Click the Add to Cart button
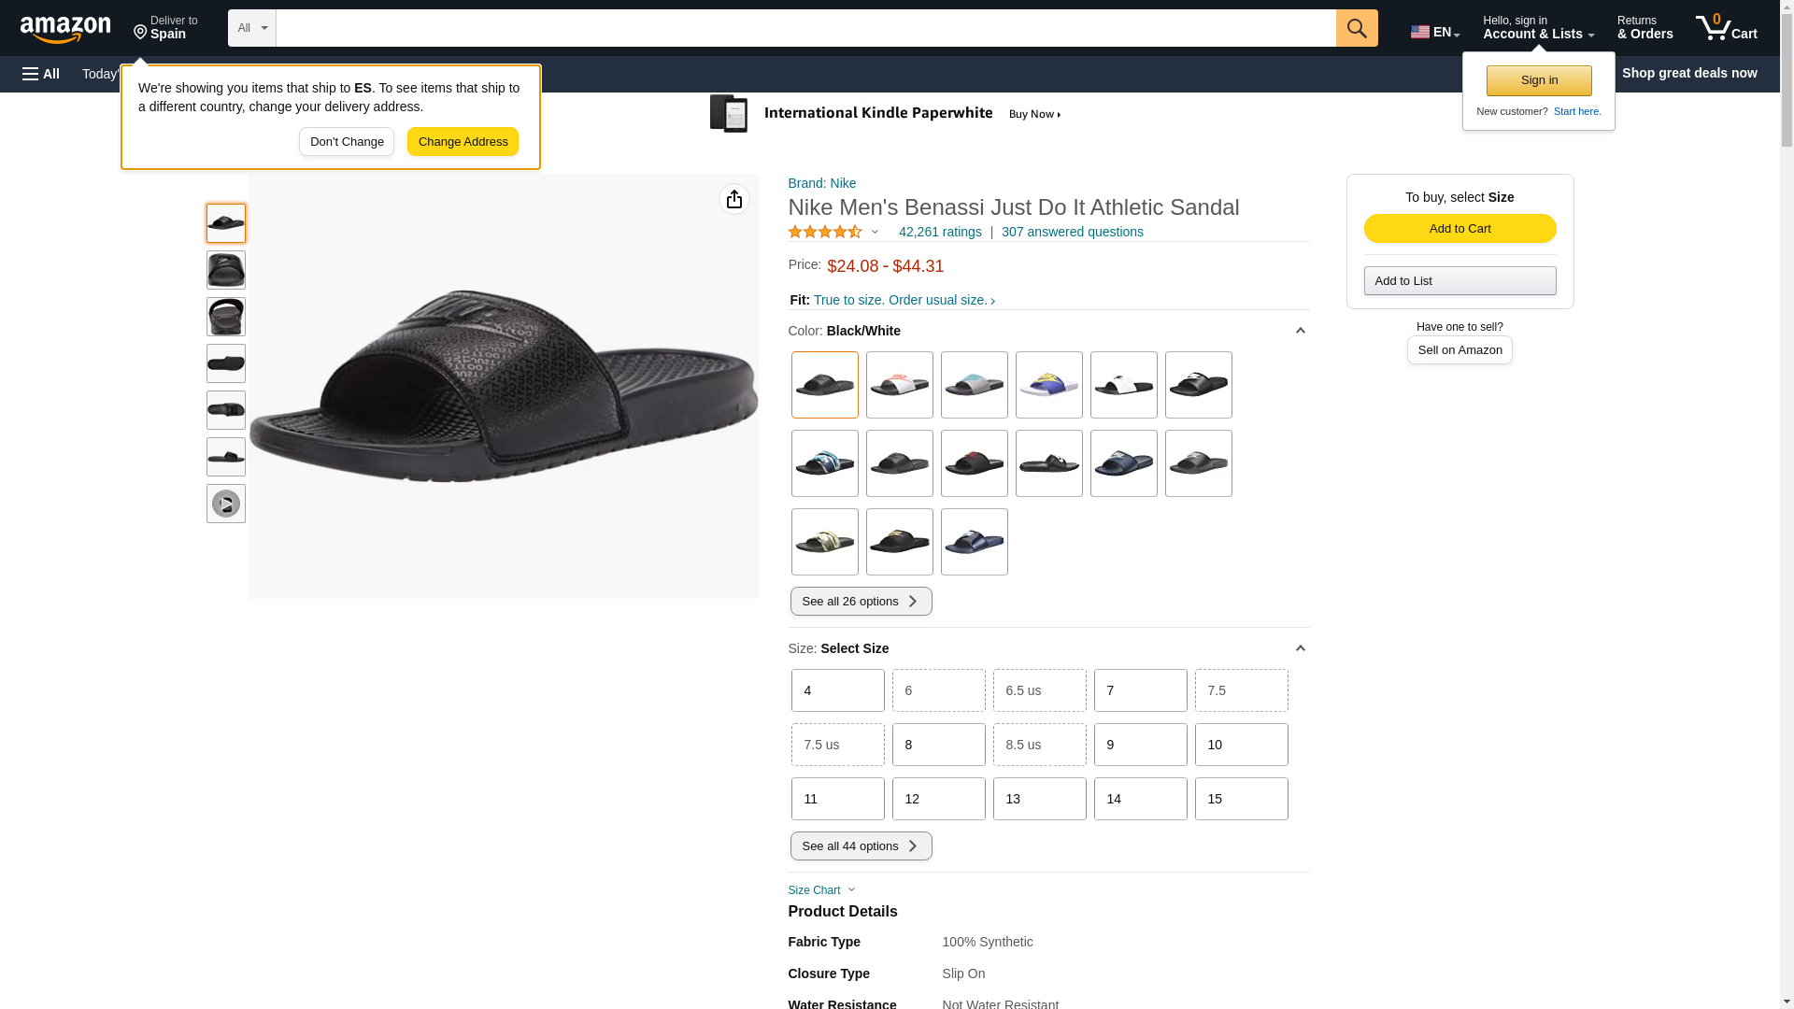 1459,229
